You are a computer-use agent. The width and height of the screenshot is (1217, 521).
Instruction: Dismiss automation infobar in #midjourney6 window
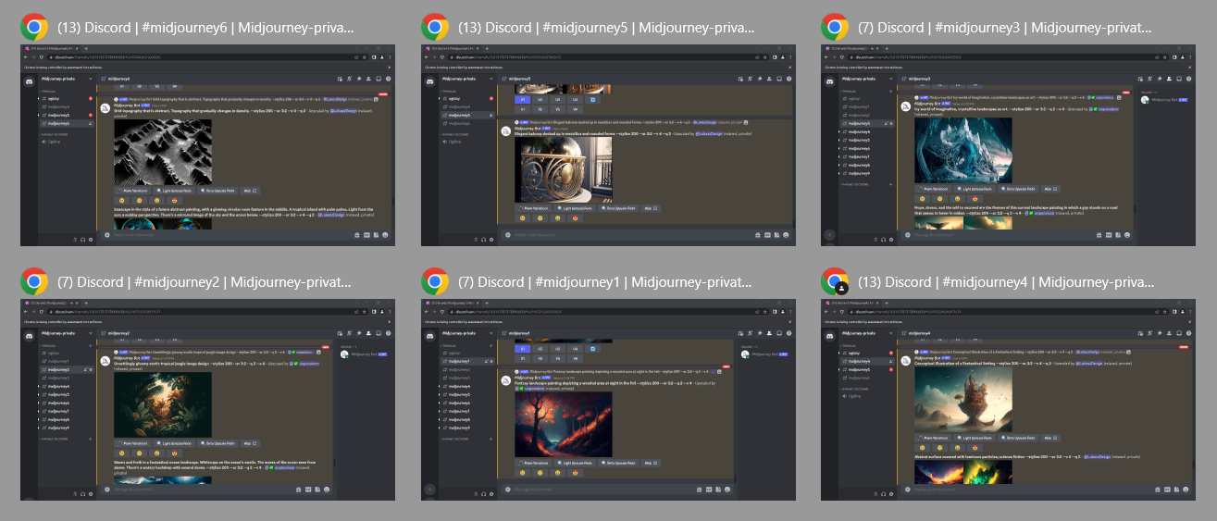[x=389, y=67]
